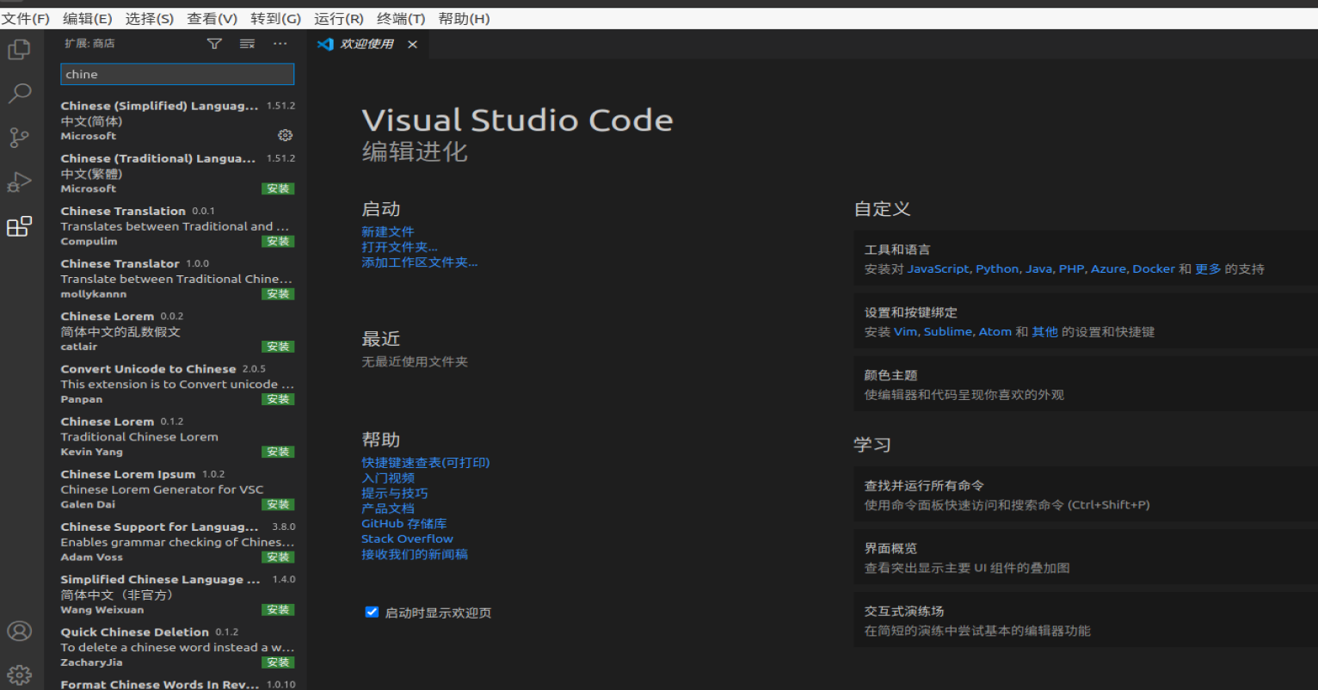Screen dimensions: 1318x690
Task: Install Simplified Chinese by Wang Weixuan
Action: coord(278,609)
